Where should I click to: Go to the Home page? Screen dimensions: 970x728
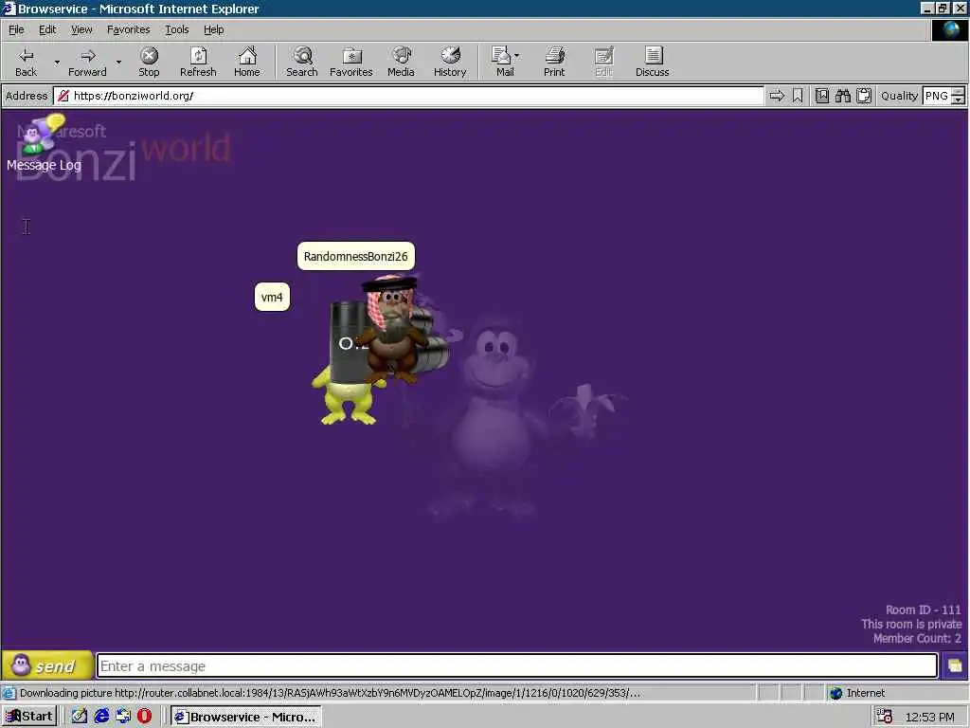pyautogui.click(x=247, y=62)
